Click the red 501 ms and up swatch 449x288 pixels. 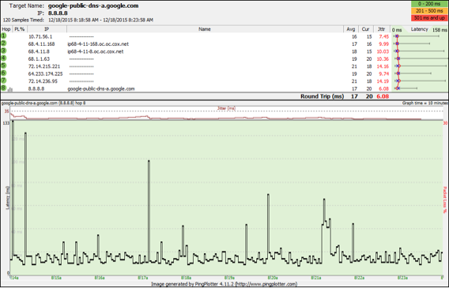pos(429,17)
